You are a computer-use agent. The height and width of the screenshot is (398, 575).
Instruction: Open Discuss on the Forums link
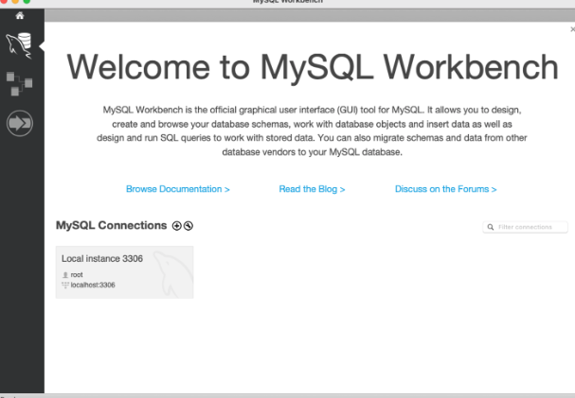point(446,189)
